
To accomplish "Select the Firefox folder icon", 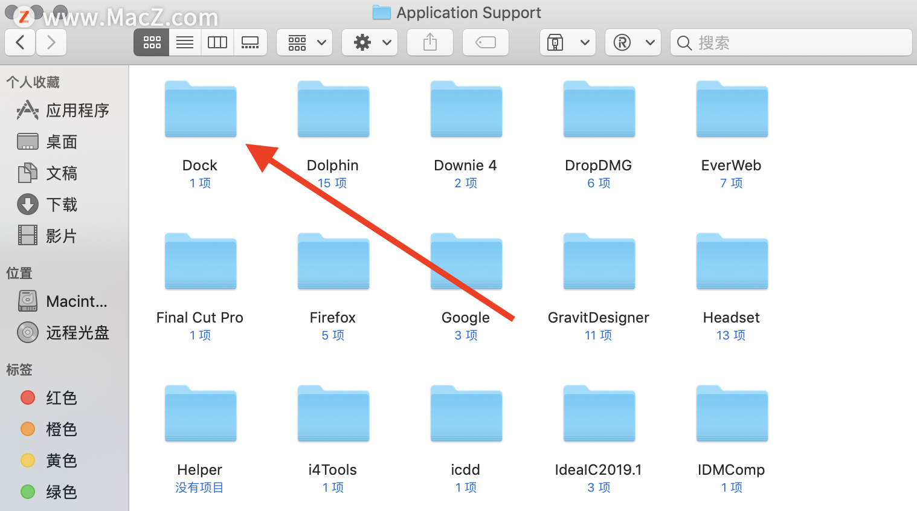I will (x=333, y=262).
